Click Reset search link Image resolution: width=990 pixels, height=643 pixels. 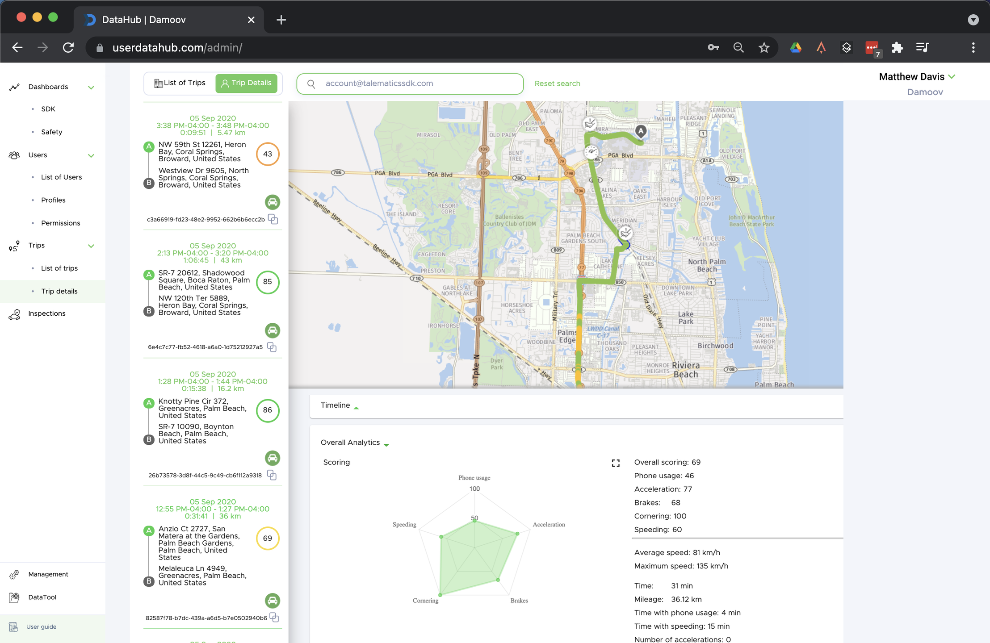pos(557,84)
